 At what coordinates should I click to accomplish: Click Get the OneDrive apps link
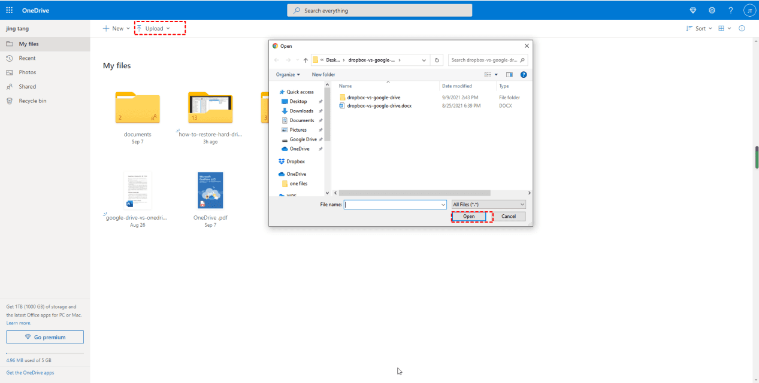30,372
